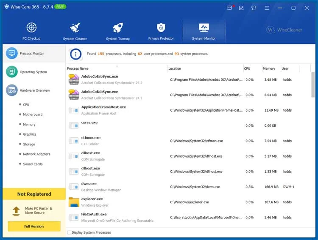
Task: Click the C:\Windows\System32\dwm.exe location
Action: pyautogui.click(x=195, y=187)
